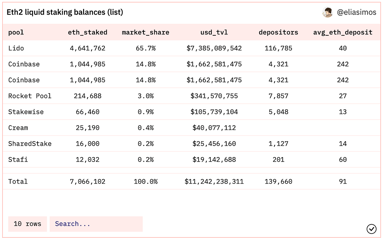Select the 5,048 depositors cell
Screen dimensions: 382x238
(279, 112)
